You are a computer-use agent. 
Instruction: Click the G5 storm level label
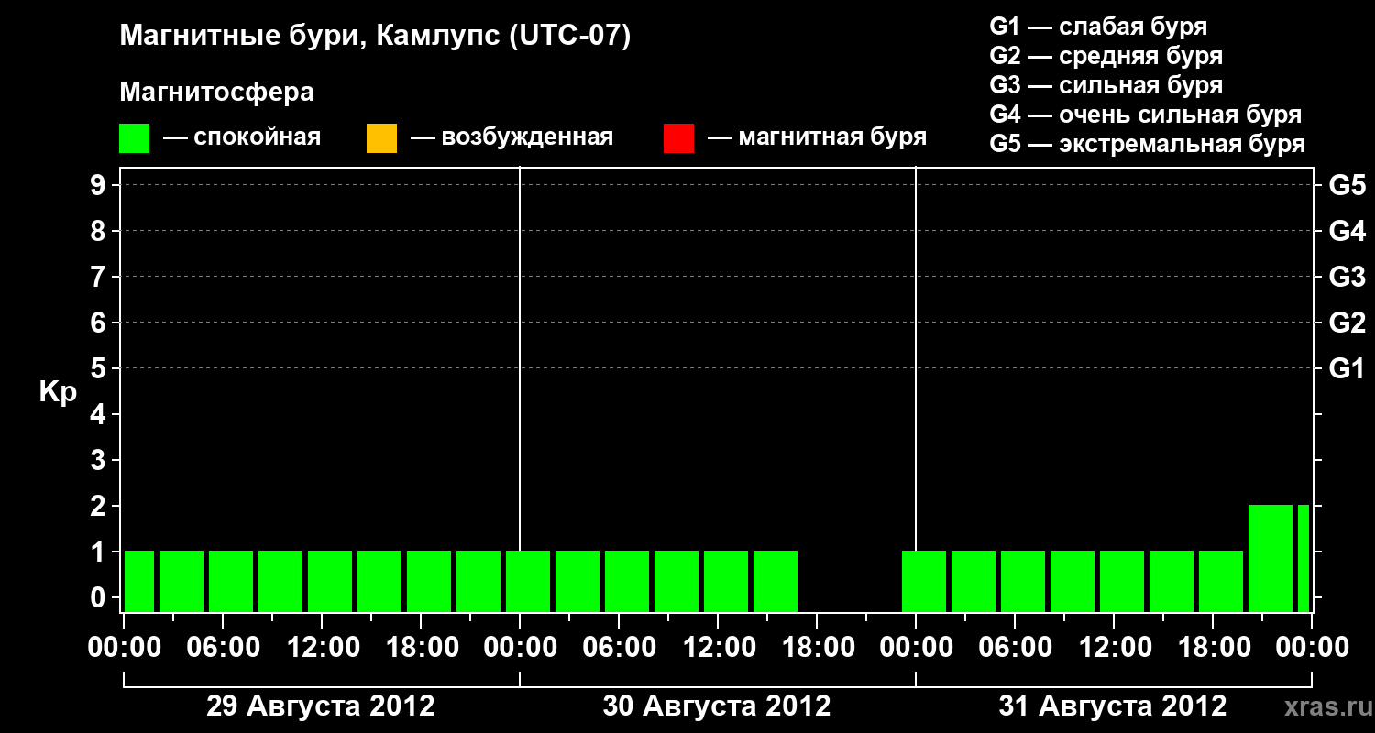(1347, 186)
